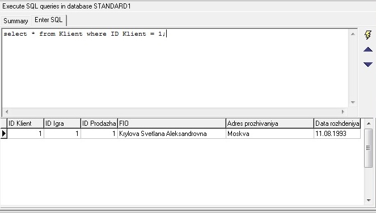This screenshot has height=213, width=376.
Task: Click the ID Prodazha column header
Action: click(x=99, y=123)
